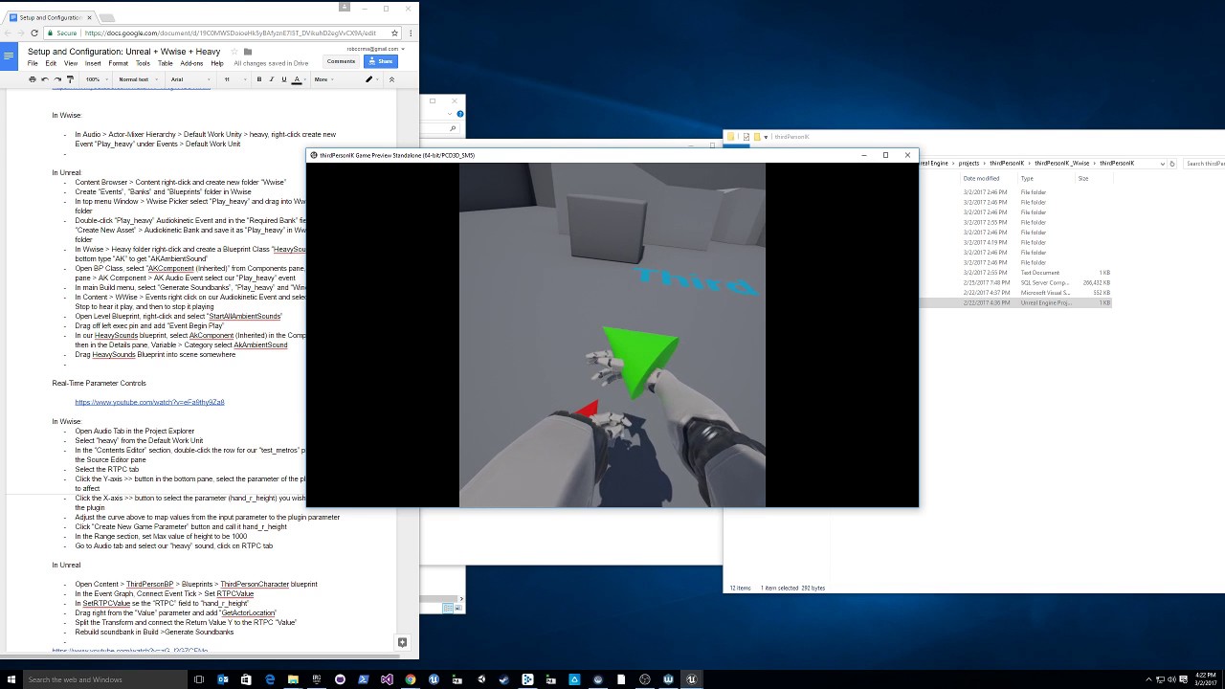
Task: Open a new Chrome tab
Action: coord(106,17)
